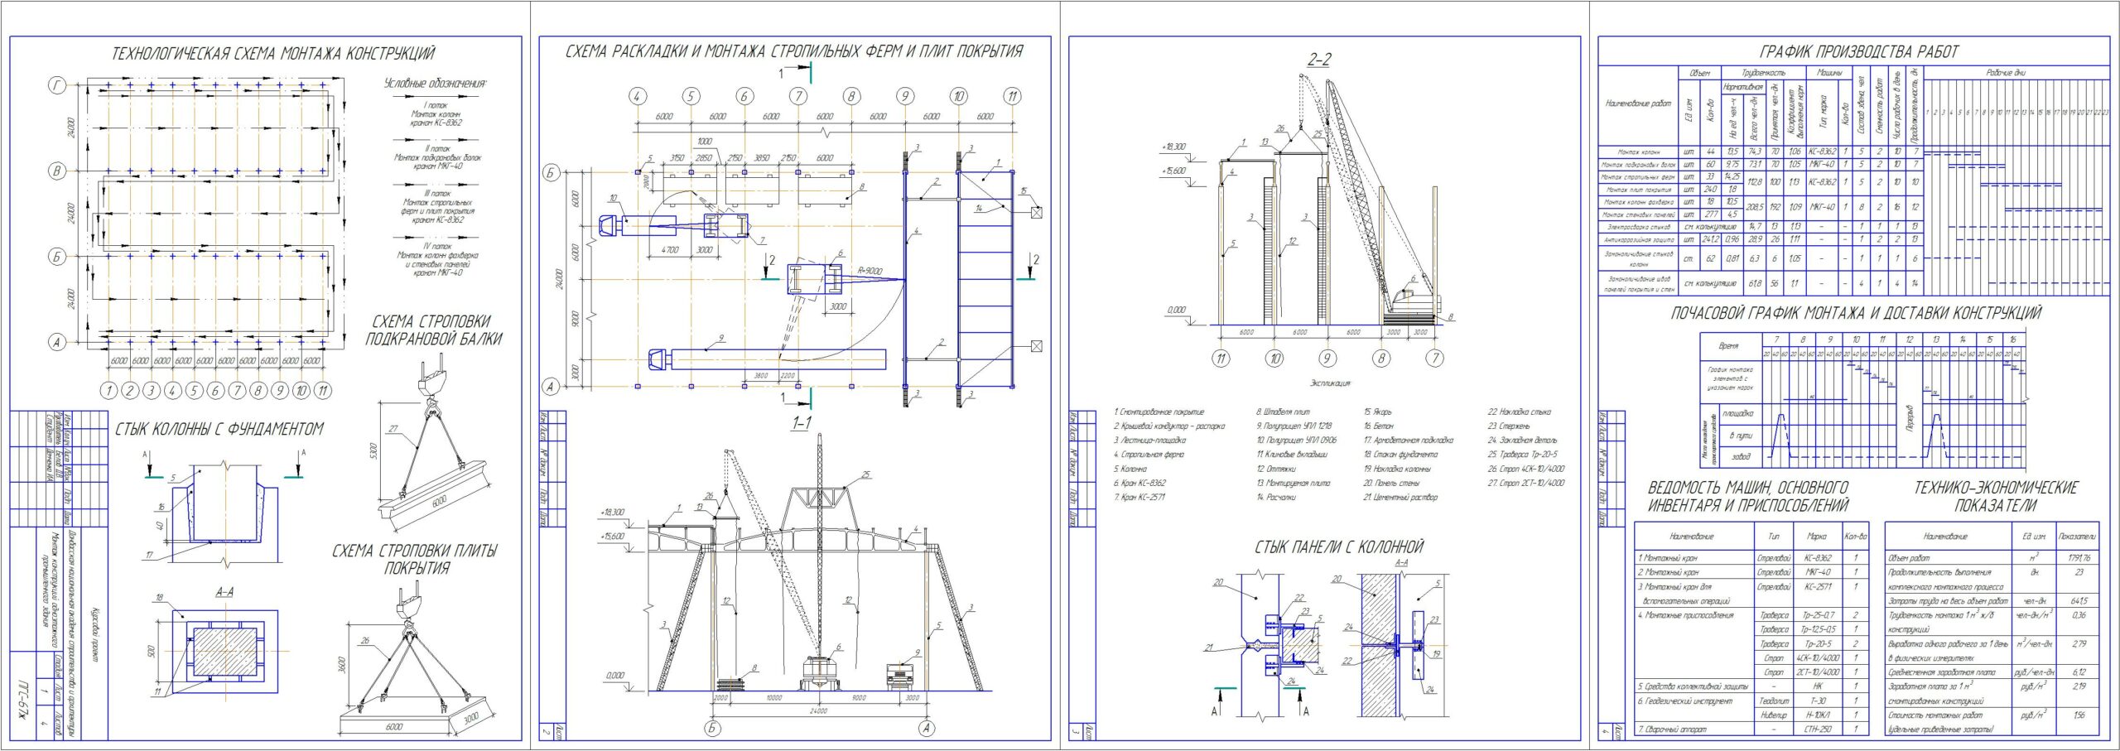This screenshot has width=2120, height=751.
Task: Click the '1-1' section view title
Action: click(x=801, y=423)
